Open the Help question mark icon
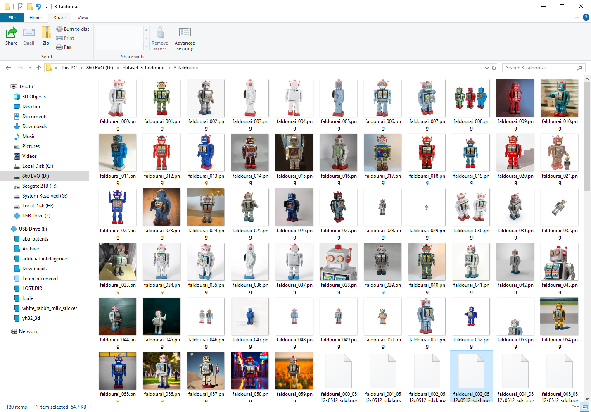591x412 pixels. click(586, 17)
